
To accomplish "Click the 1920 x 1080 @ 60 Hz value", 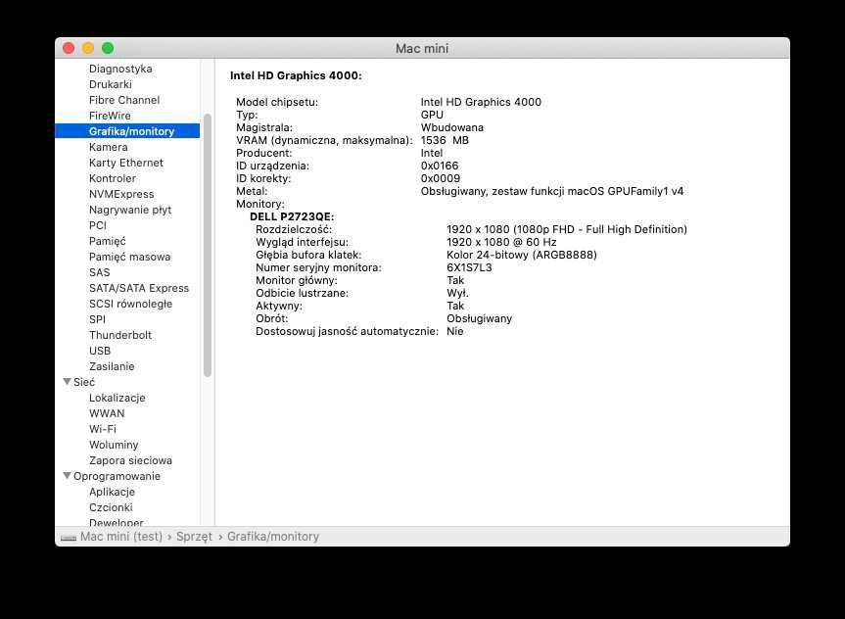I will [x=501, y=242].
